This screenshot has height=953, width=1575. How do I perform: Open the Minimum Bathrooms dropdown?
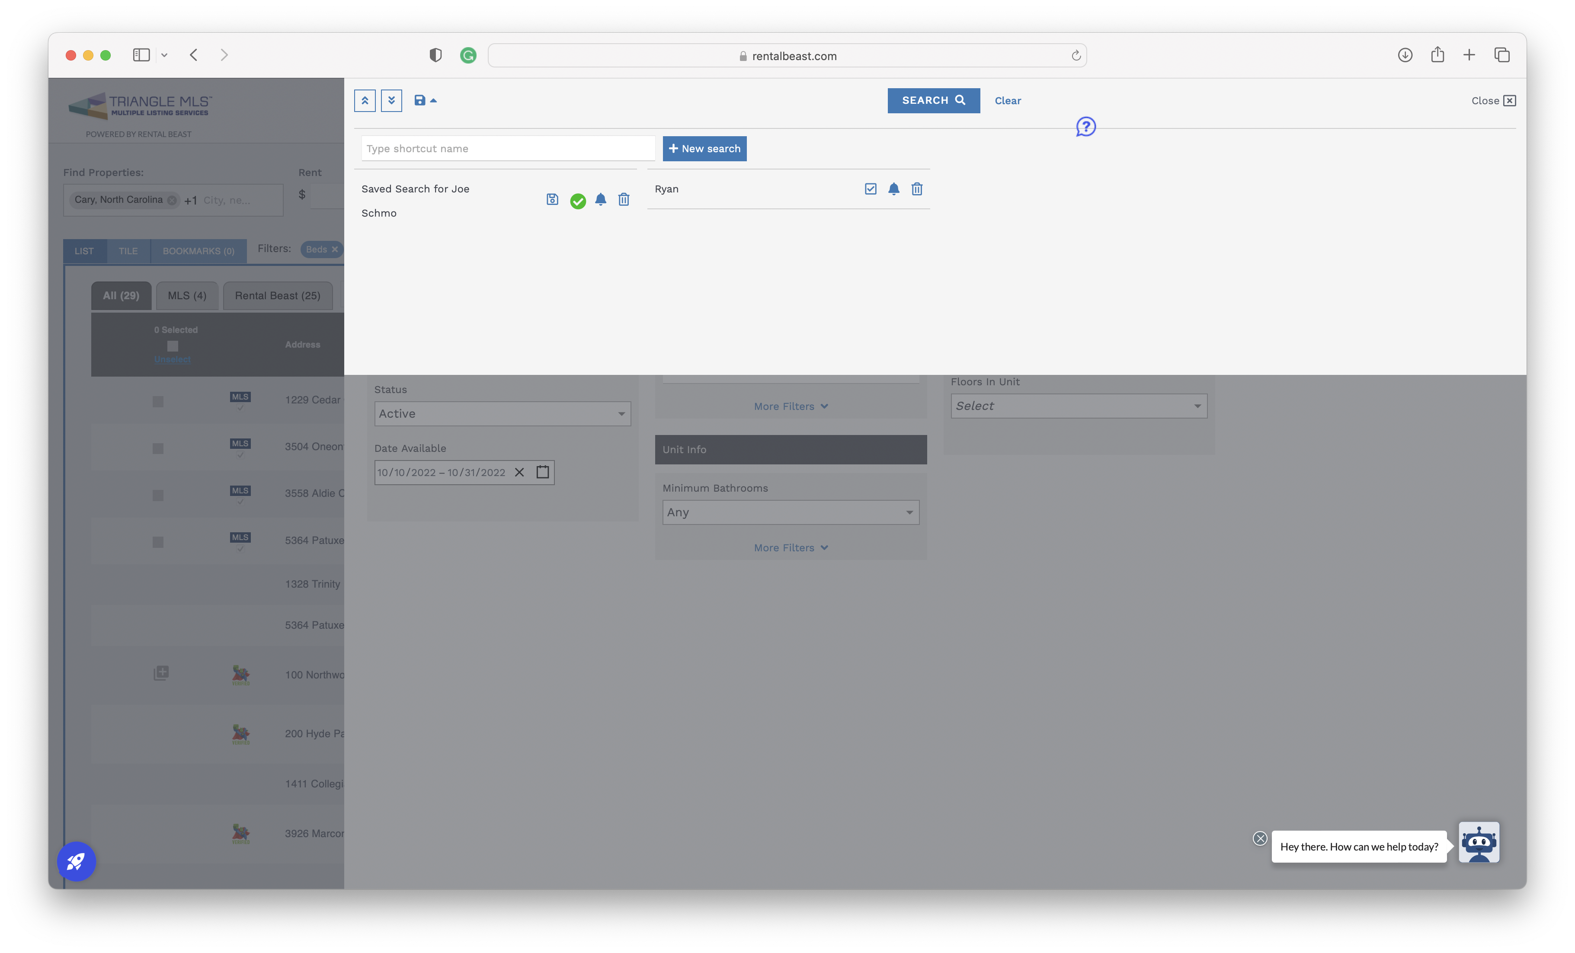pos(791,512)
